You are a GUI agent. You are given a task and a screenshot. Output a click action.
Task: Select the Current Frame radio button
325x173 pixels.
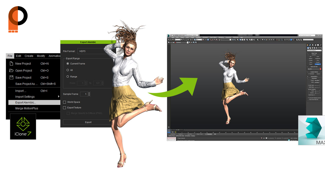tap(68, 64)
